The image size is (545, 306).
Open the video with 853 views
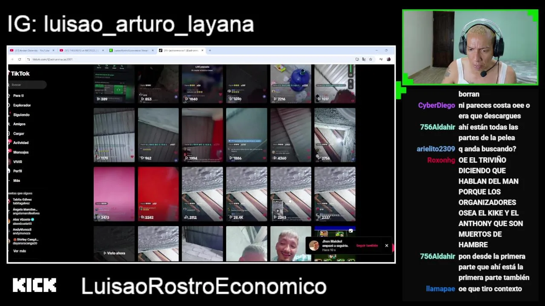coord(158,84)
